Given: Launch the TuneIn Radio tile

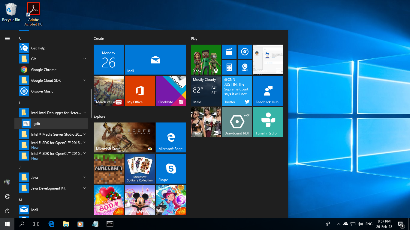Looking at the screenshot, I should (x=268, y=122).
